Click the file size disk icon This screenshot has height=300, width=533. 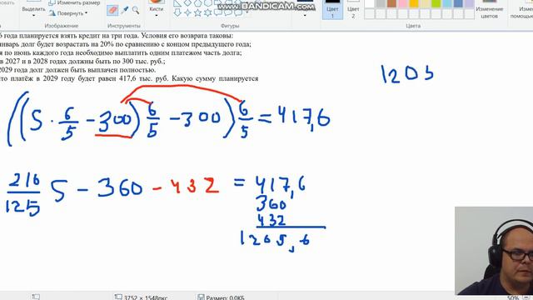click(x=201, y=297)
